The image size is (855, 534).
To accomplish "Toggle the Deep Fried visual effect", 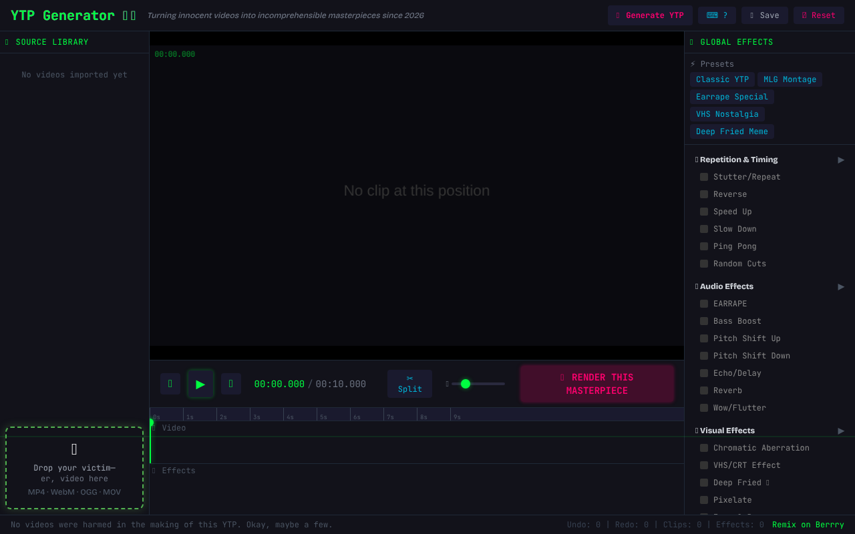I will 704,483.
